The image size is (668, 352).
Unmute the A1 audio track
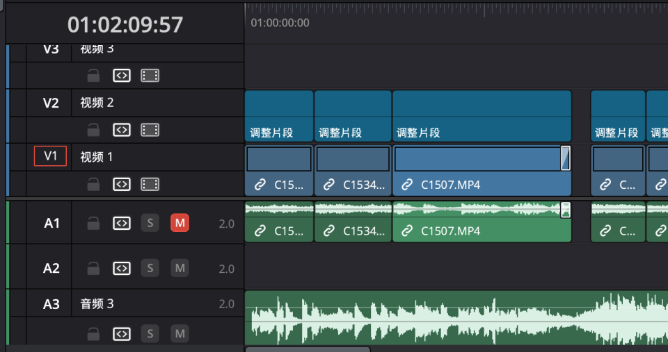click(x=180, y=224)
